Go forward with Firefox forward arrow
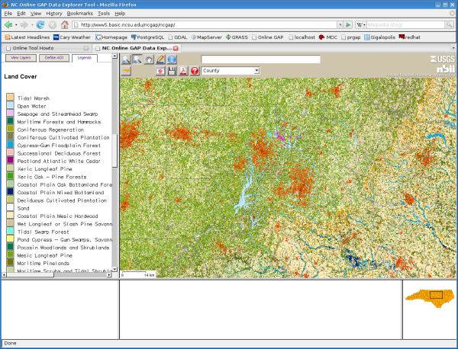Screen dimensions: 458x349 click(x=24, y=25)
